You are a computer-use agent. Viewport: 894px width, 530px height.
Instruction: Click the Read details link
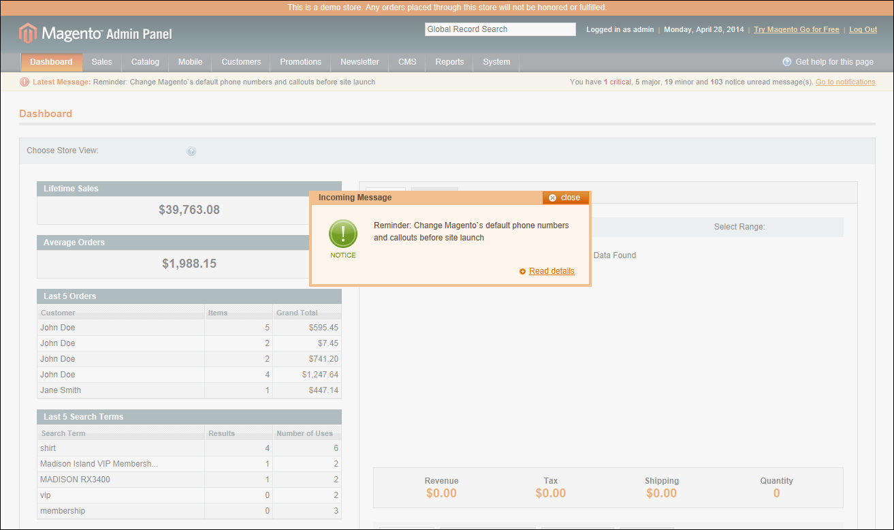click(x=552, y=271)
